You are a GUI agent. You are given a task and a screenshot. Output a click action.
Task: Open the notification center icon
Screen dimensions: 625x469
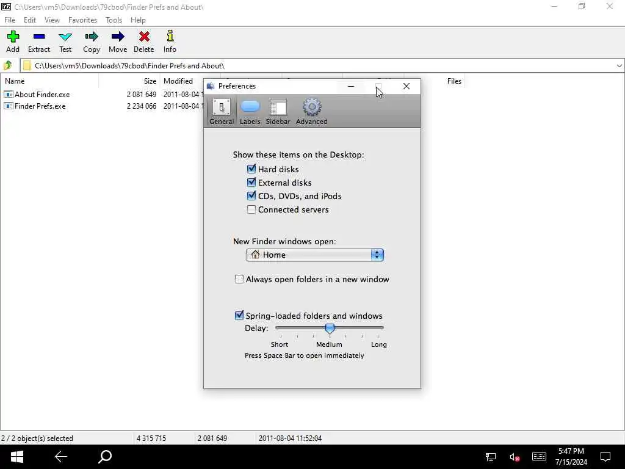pyautogui.click(x=605, y=457)
